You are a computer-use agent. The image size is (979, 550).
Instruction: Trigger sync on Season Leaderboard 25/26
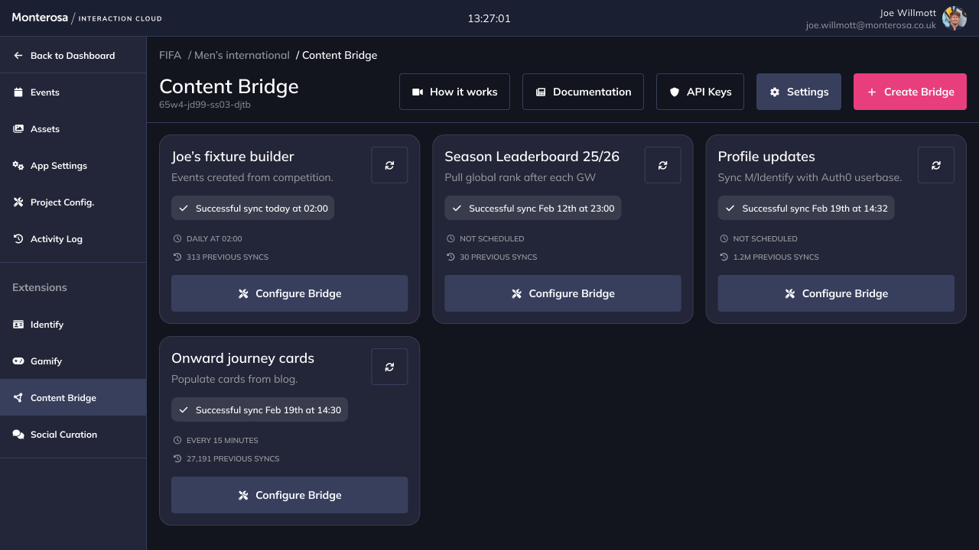(x=662, y=165)
